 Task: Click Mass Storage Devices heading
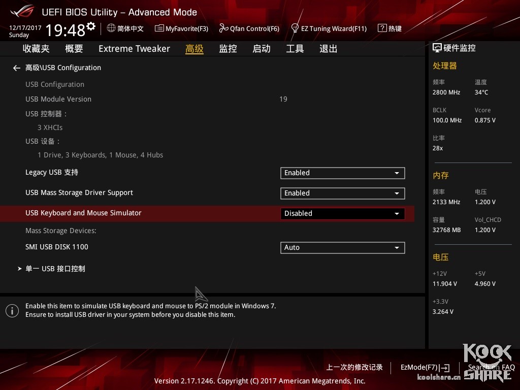61,231
